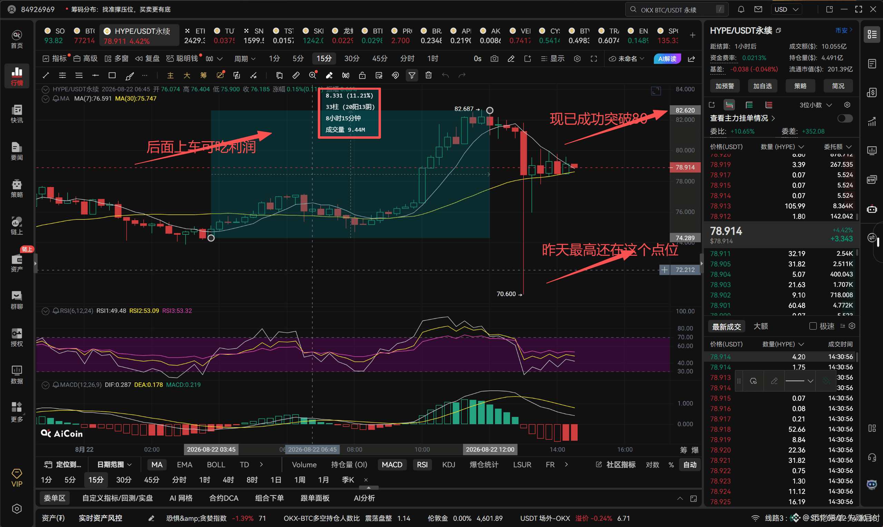Screen dimensions: 883x527
Task: Open the 群聊 group chat sidebar section
Action: [17, 300]
